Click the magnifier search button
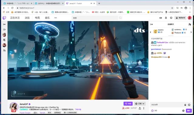The width and height of the screenshot is (194, 115). click(120, 18)
